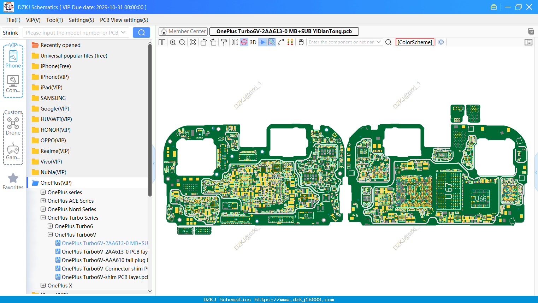This screenshot has width=538, height=303.
Task: Rotate the board counterclockwise
Action: tap(203, 42)
